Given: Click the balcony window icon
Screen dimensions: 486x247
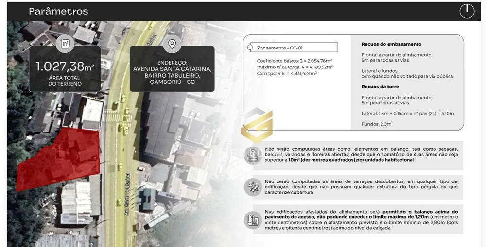Looking at the screenshot, I should [x=253, y=155].
